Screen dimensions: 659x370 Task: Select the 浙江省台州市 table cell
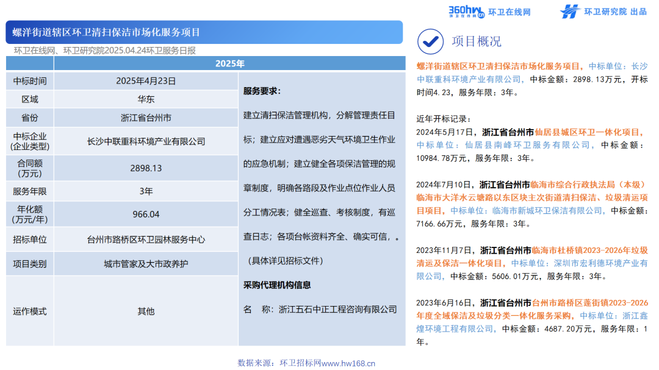(146, 118)
